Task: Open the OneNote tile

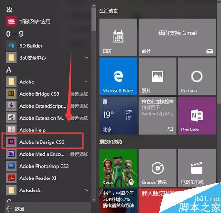Action: pyautogui.click(x=197, y=116)
